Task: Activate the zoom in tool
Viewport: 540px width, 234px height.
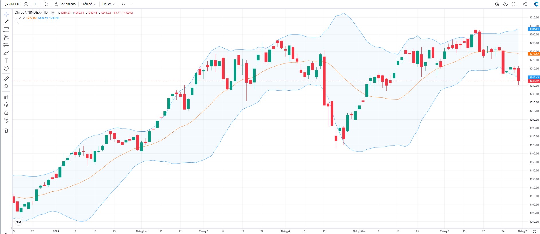Action: [x=6, y=86]
